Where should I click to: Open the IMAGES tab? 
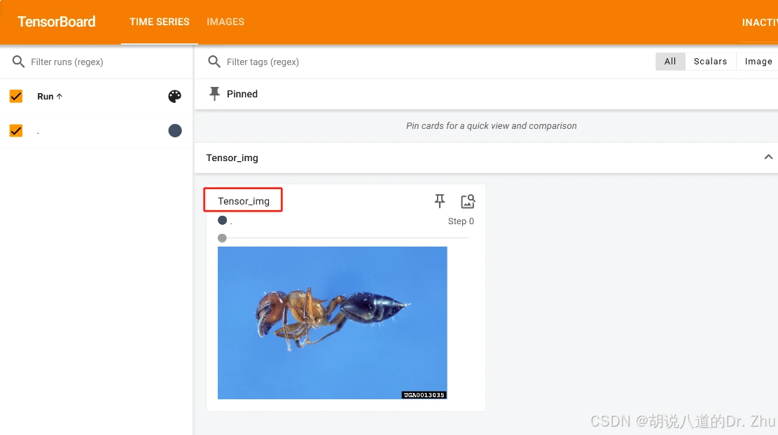(225, 22)
